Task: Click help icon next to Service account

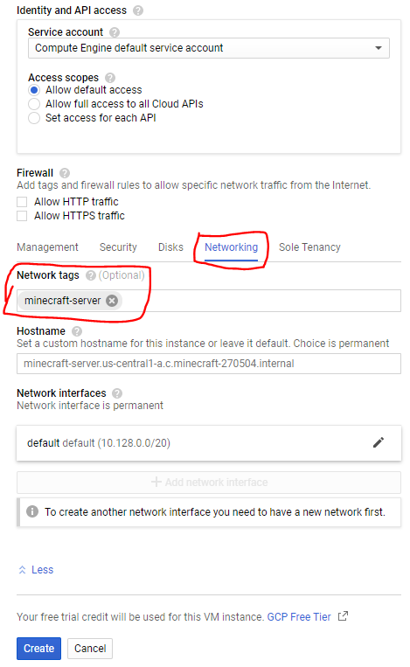Action: click(x=115, y=31)
